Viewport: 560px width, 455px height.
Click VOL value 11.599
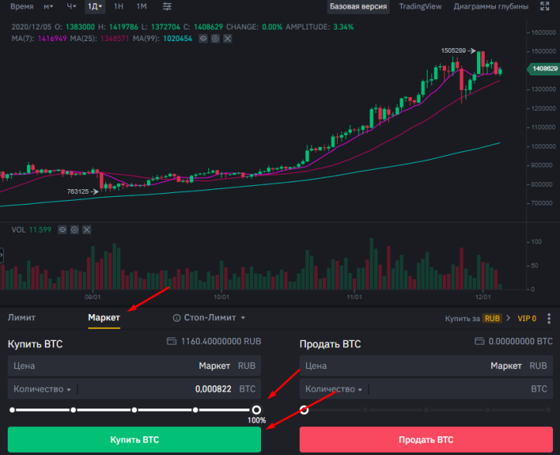click(40, 229)
